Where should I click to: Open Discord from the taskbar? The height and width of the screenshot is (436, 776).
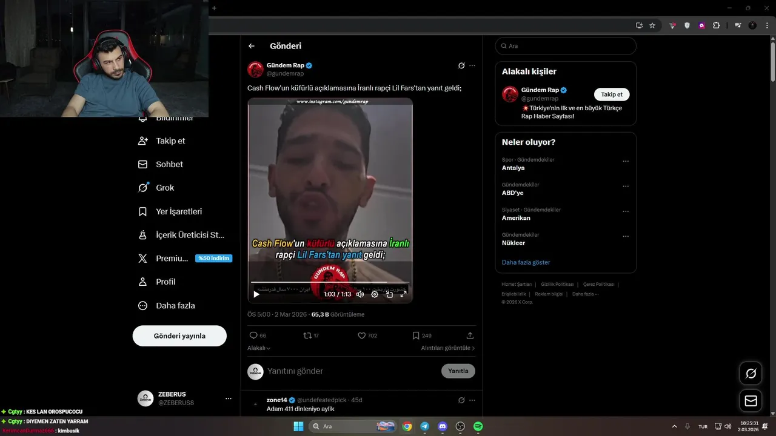443,426
